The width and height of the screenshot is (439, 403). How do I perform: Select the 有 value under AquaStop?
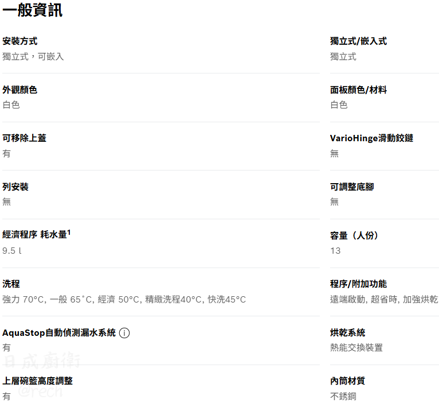(x=6, y=348)
